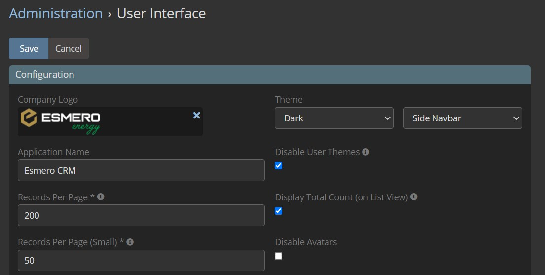This screenshot has height=275, width=545.
Task: Open the Dark theme dropdown
Action: tap(334, 118)
